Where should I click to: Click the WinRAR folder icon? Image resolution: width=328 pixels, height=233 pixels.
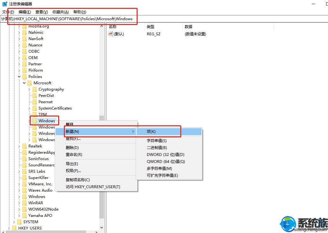(24, 203)
